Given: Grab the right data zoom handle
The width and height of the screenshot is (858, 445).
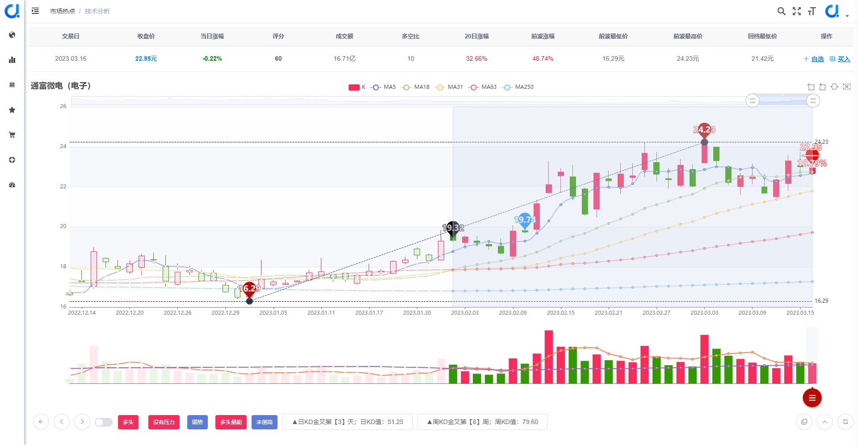Looking at the screenshot, I should tap(813, 100).
